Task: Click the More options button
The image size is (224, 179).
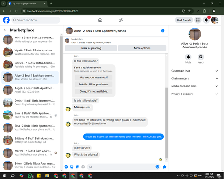Action: point(142,48)
